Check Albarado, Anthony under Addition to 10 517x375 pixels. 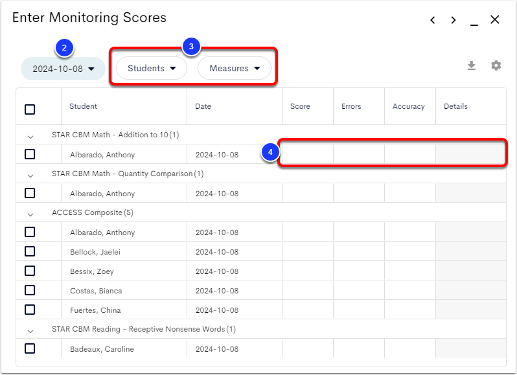[30, 154]
